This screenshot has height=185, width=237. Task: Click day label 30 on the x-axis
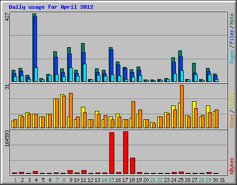pos(215,180)
